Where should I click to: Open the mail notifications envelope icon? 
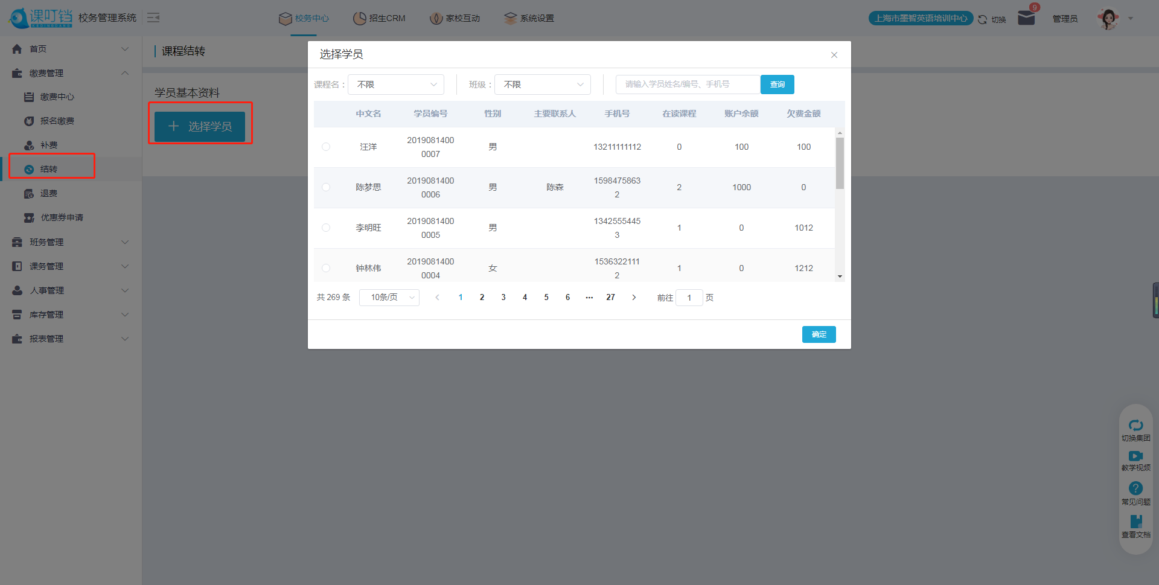[x=1026, y=18]
